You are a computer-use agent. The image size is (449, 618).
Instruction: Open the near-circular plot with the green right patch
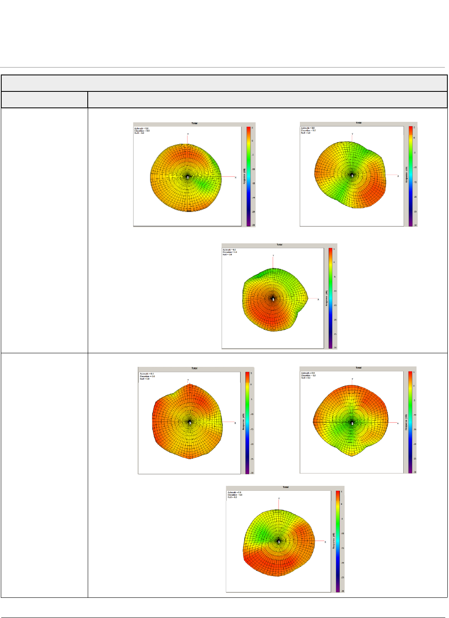point(194,174)
